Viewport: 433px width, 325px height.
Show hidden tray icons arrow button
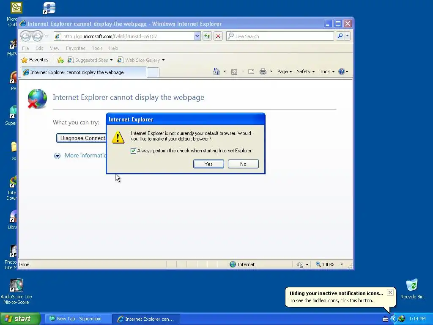[x=394, y=319]
